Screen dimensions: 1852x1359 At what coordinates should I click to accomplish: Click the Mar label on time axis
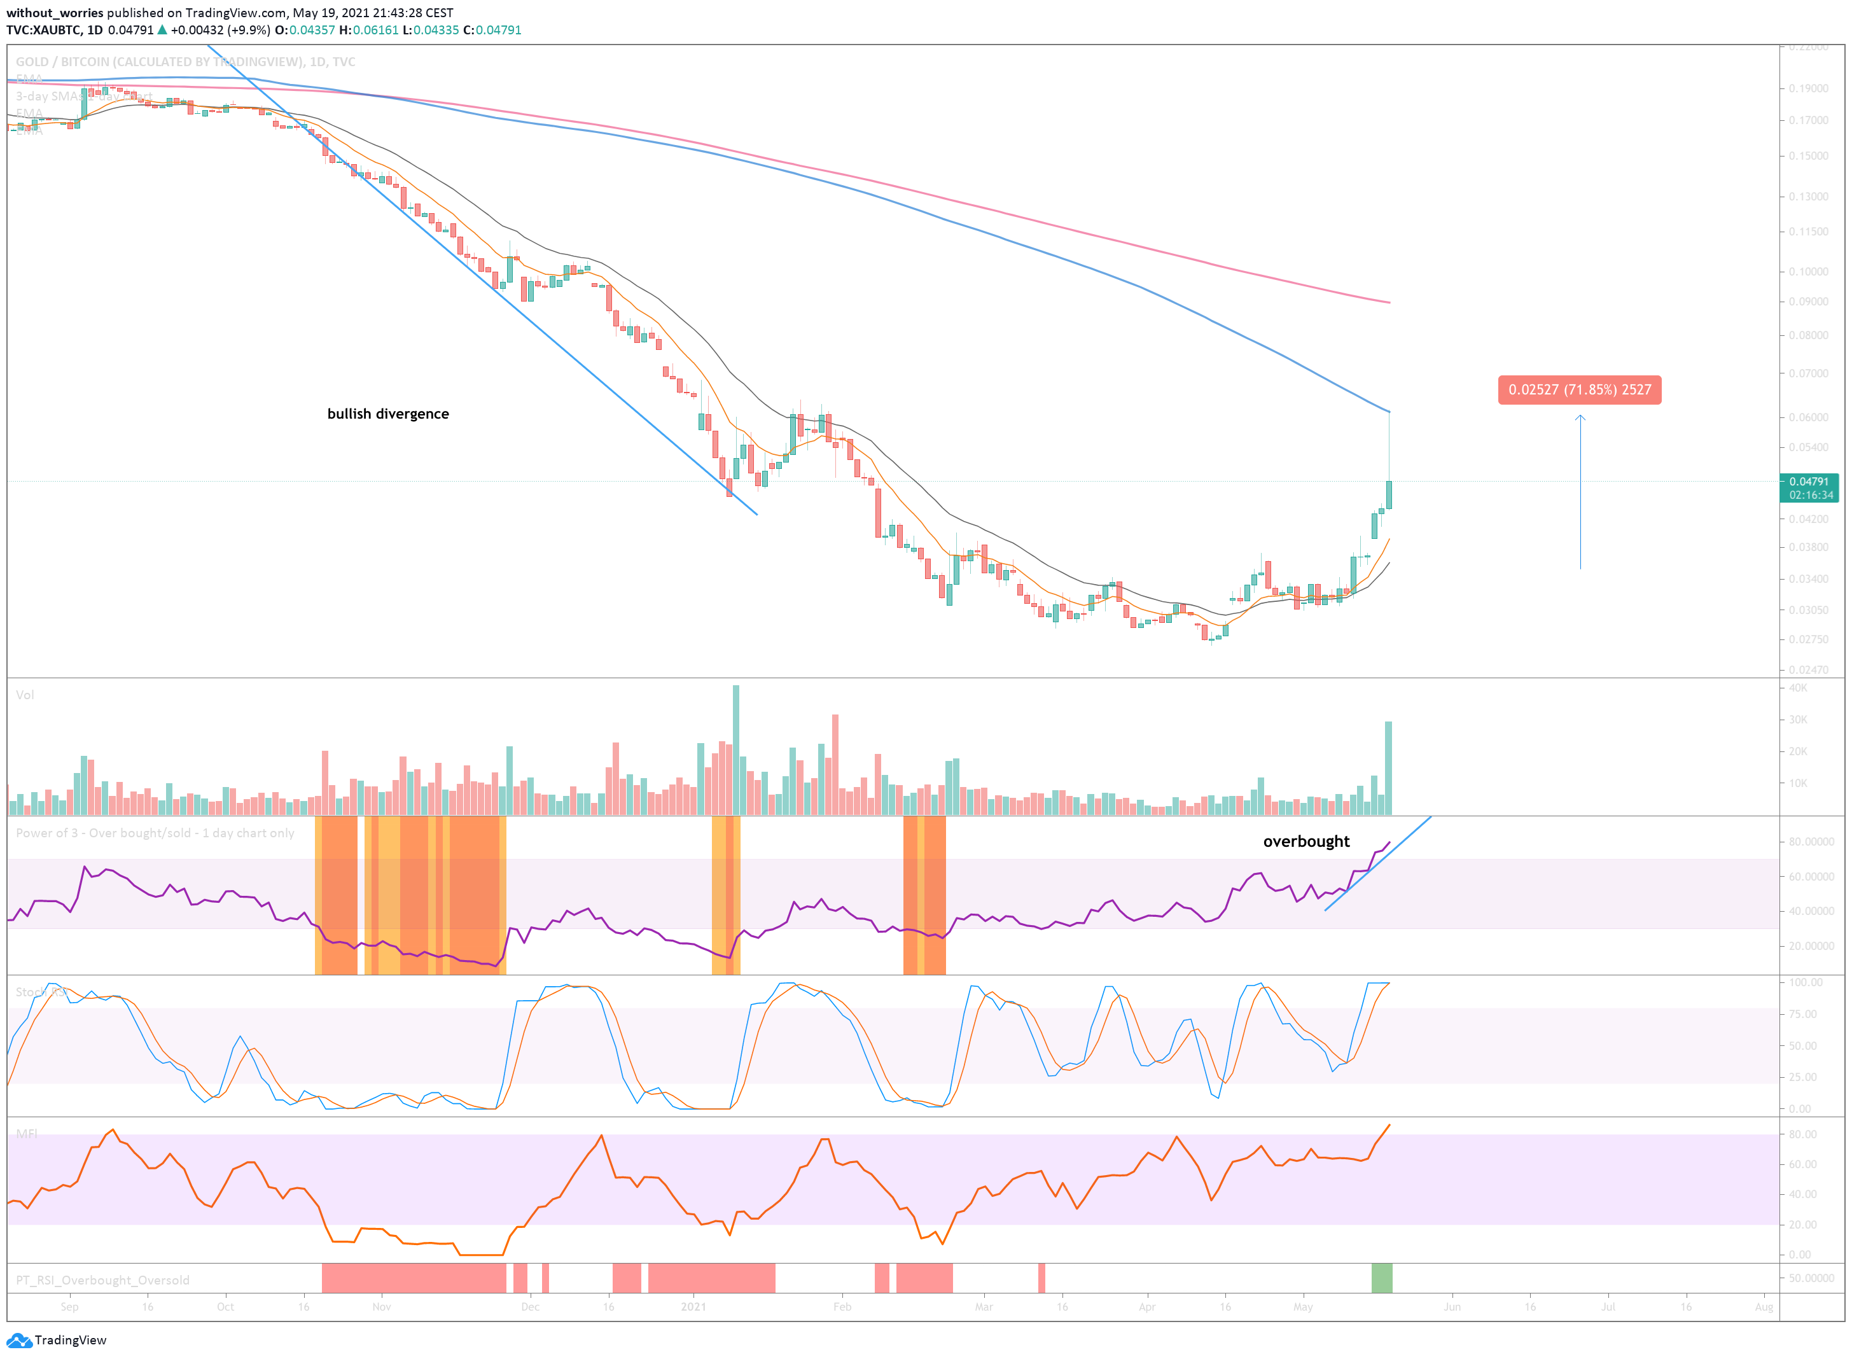pos(984,1306)
